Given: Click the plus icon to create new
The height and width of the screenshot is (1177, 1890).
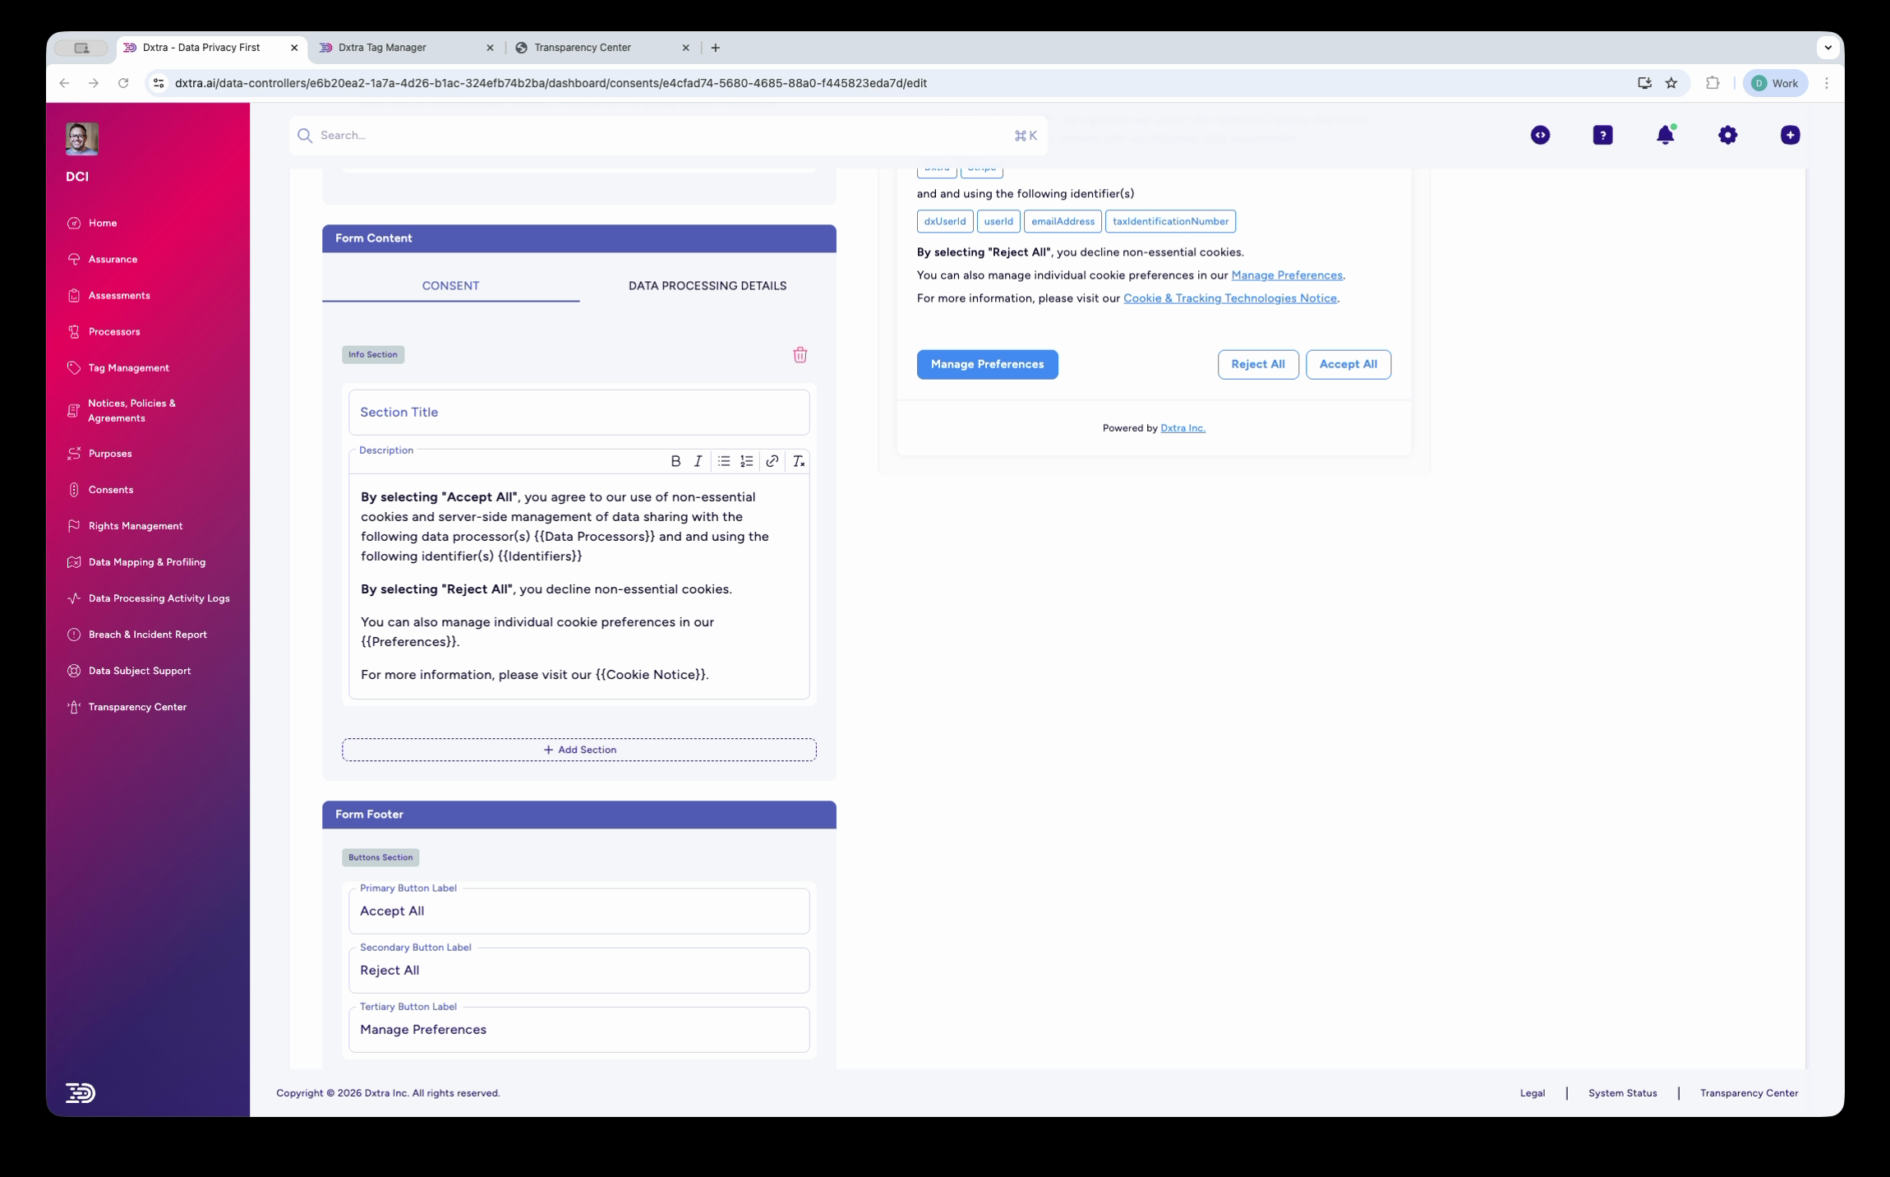Looking at the screenshot, I should click(1789, 135).
